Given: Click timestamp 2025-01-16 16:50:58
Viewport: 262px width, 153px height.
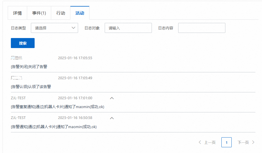Looking at the screenshot, I should click(x=75, y=118).
